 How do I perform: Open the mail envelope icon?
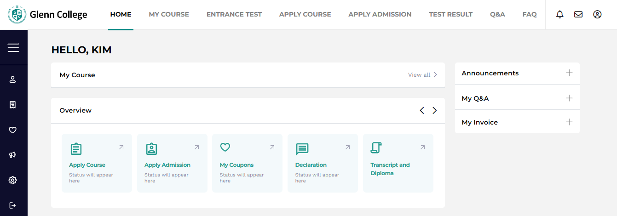pyautogui.click(x=578, y=14)
